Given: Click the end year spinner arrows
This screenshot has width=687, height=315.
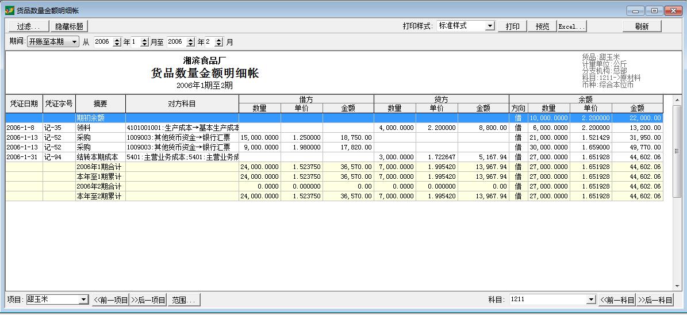Looking at the screenshot, I should pos(191,42).
